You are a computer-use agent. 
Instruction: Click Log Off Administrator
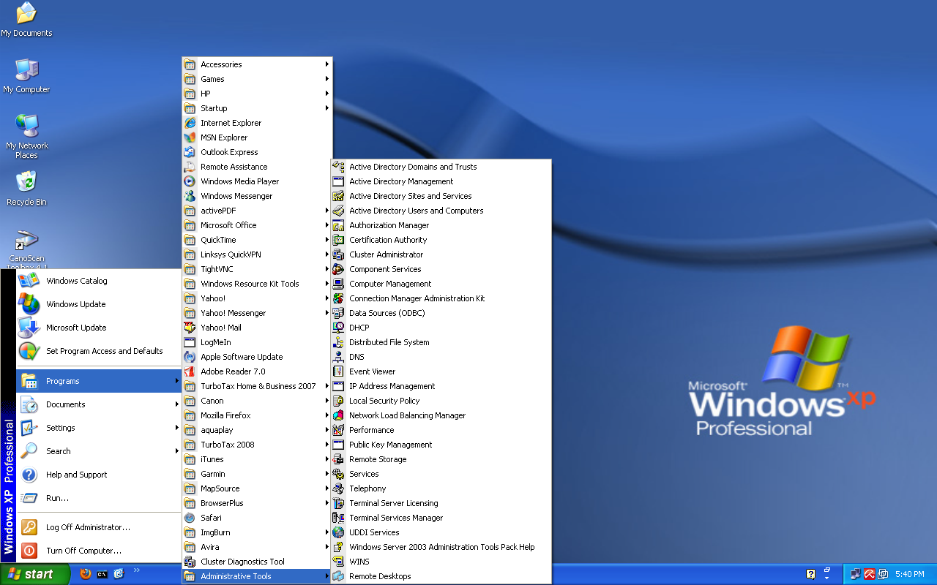coord(98,527)
